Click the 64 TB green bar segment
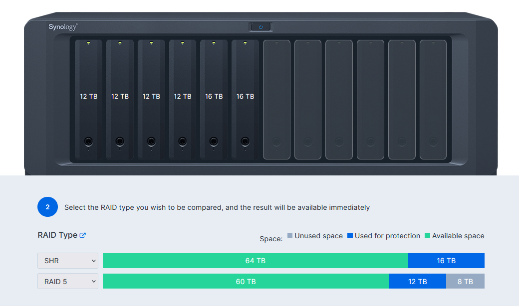 tap(256, 260)
